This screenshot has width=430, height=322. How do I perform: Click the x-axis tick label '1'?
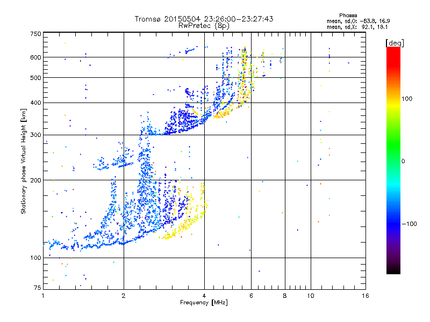pyautogui.click(x=43, y=296)
